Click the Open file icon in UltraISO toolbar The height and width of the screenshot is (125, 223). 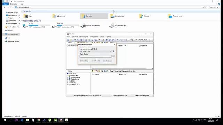point(71,40)
